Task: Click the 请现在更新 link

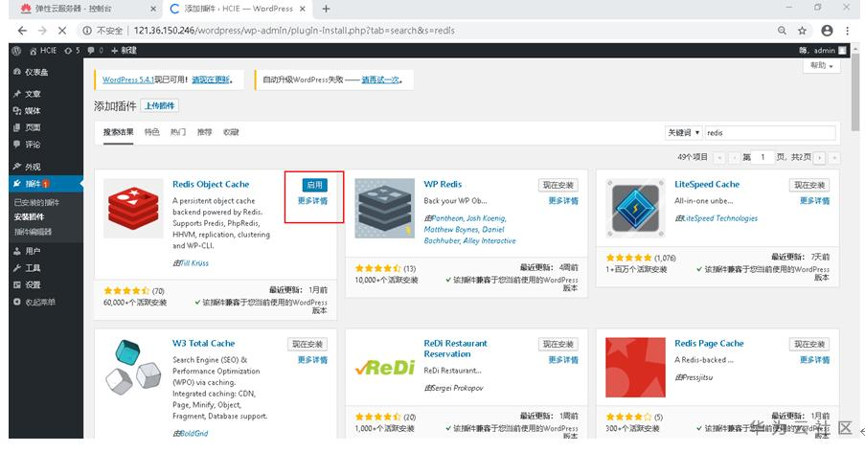Action: [x=211, y=79]
